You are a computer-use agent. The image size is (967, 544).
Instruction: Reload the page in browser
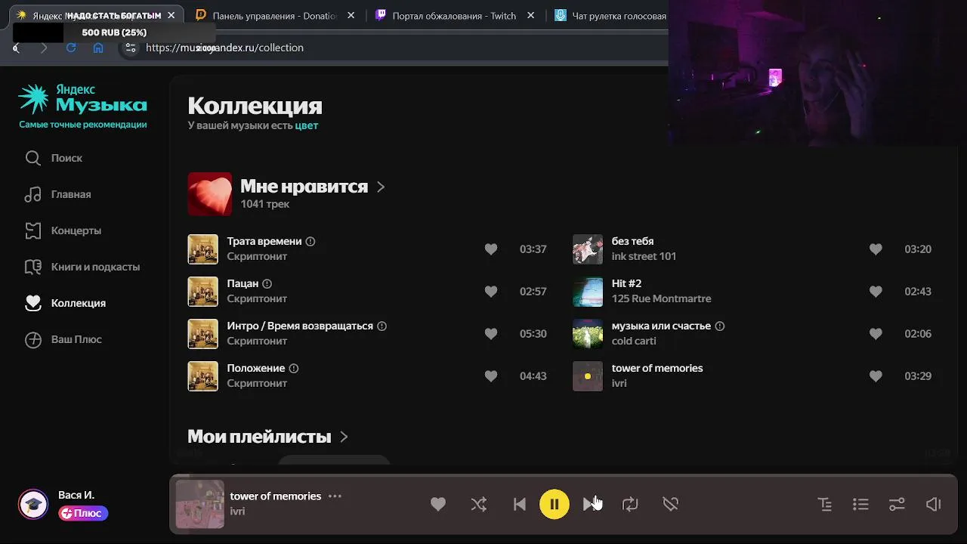71,48
